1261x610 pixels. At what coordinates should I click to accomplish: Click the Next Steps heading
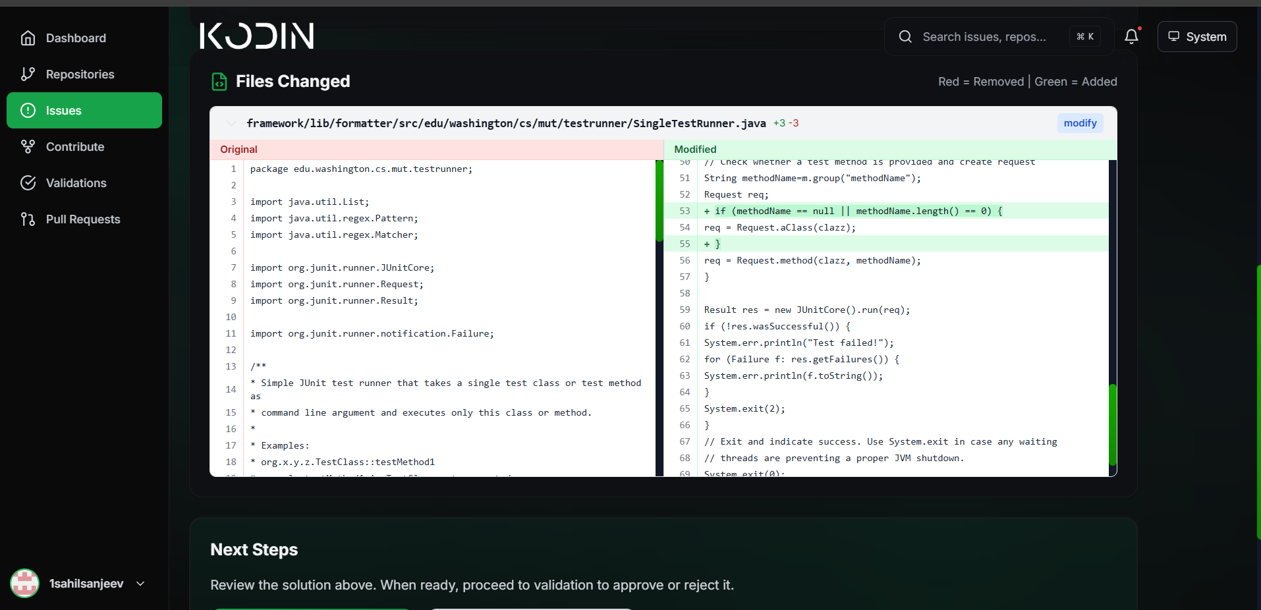coord(254,549)
